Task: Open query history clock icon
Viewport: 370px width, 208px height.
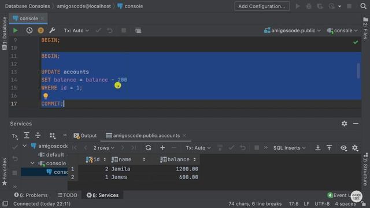Action: 29,31
